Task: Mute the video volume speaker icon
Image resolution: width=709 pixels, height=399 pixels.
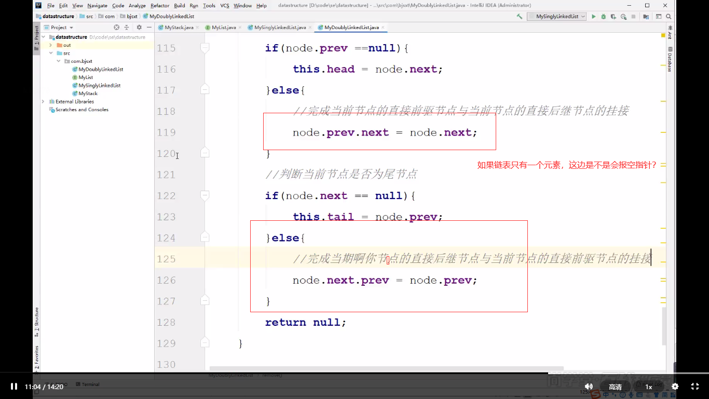Action: (x=589, y=387)
